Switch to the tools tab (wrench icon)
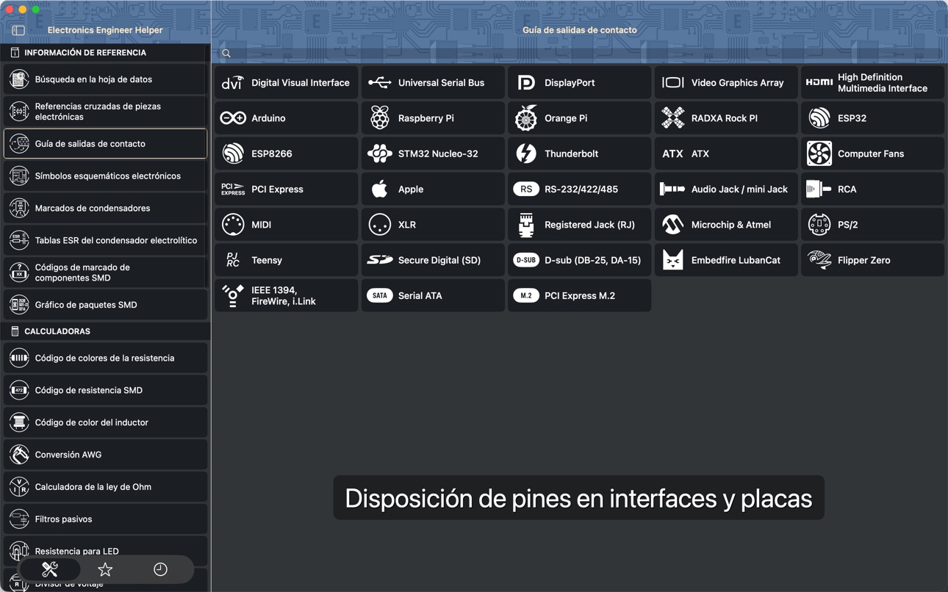 tap(50, 569)
